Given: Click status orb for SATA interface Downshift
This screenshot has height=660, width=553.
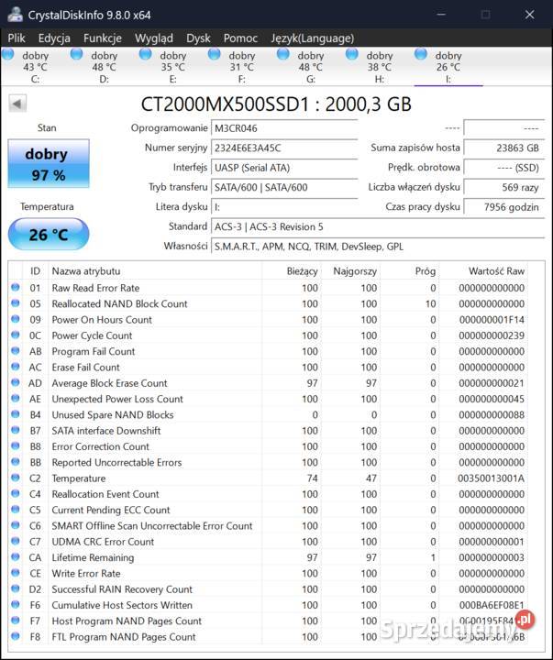Looking at the screenshot, I should point(16,430).
